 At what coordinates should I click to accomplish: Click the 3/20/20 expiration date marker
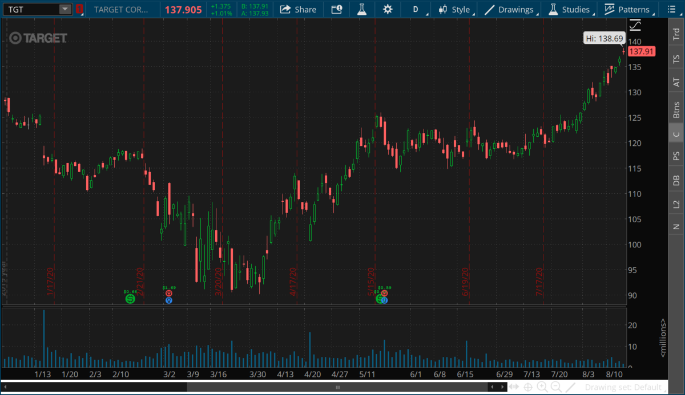[x=218, y=281]
